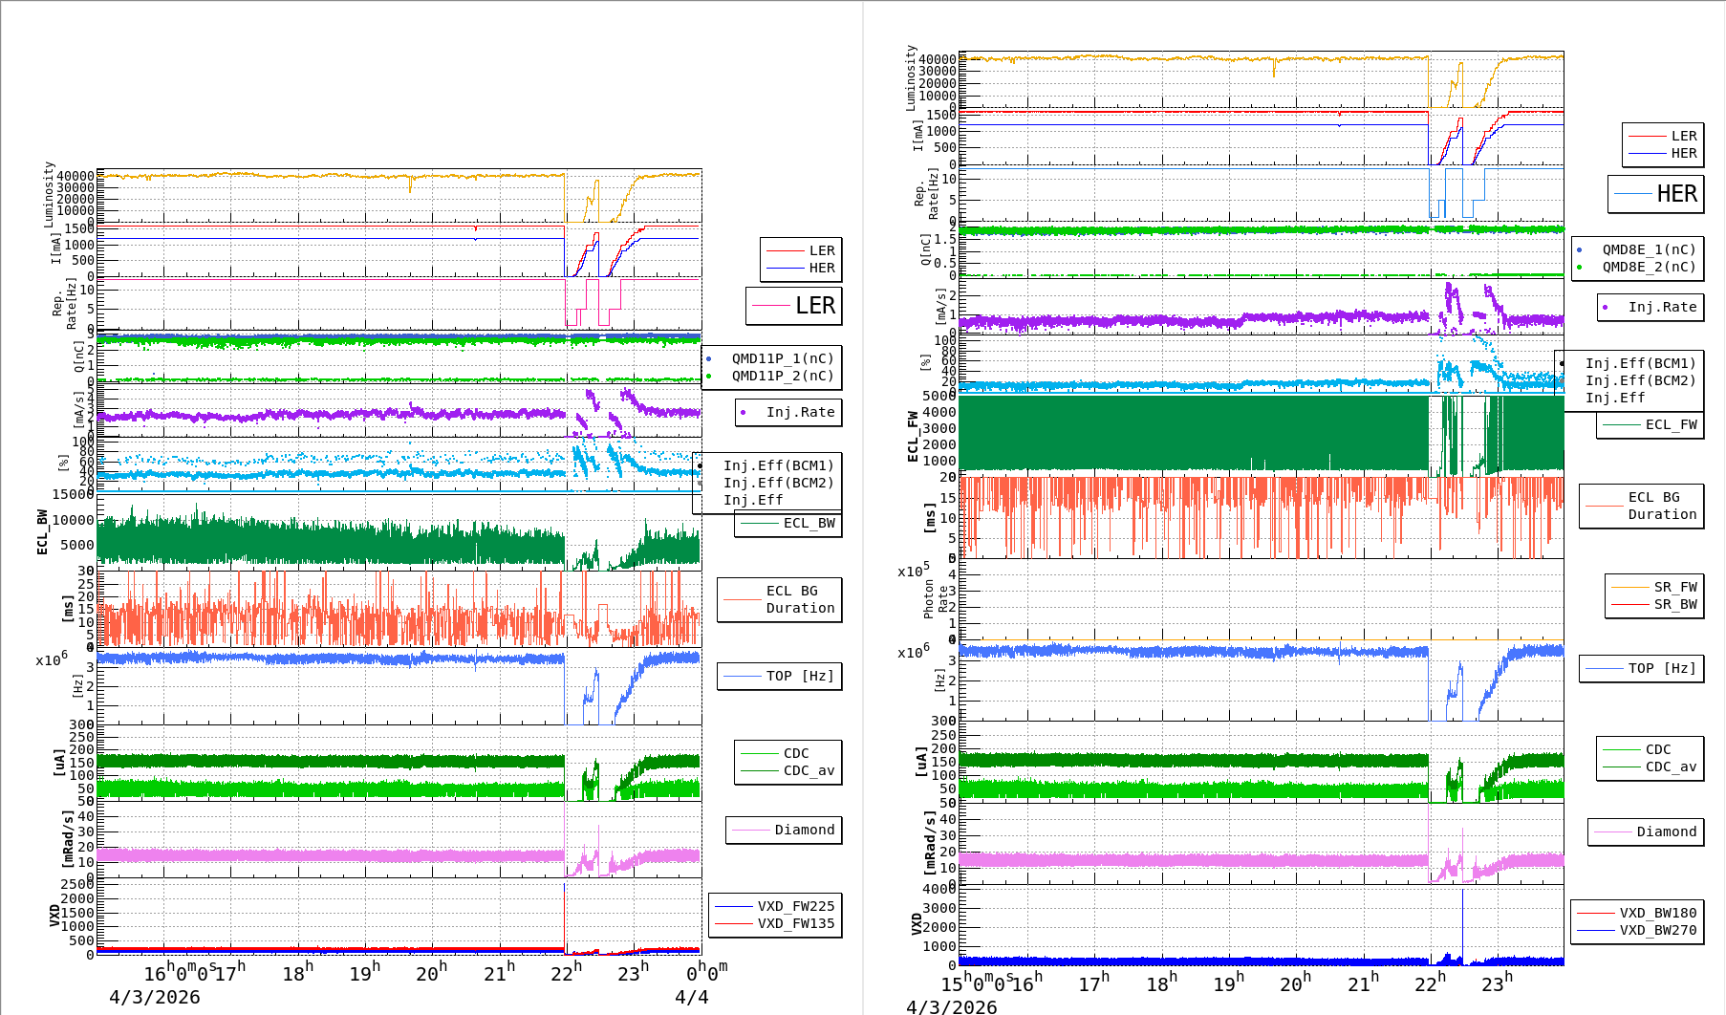
Task: Select the SR_FW orange line legend
Action: 1654,587
